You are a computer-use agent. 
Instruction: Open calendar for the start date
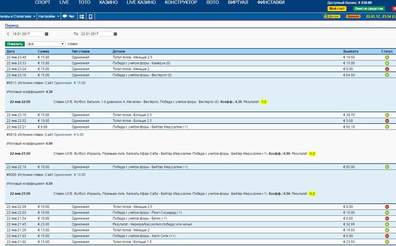(x=46, y=34)
